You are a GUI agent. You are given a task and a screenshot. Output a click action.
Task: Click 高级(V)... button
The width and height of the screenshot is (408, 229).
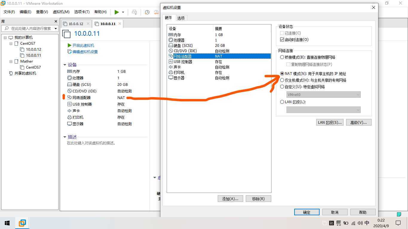(359, 123)
